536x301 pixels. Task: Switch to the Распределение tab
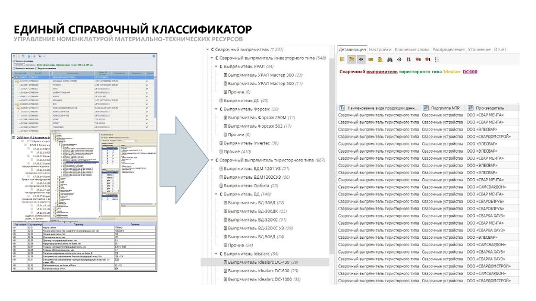click(449, 50)
